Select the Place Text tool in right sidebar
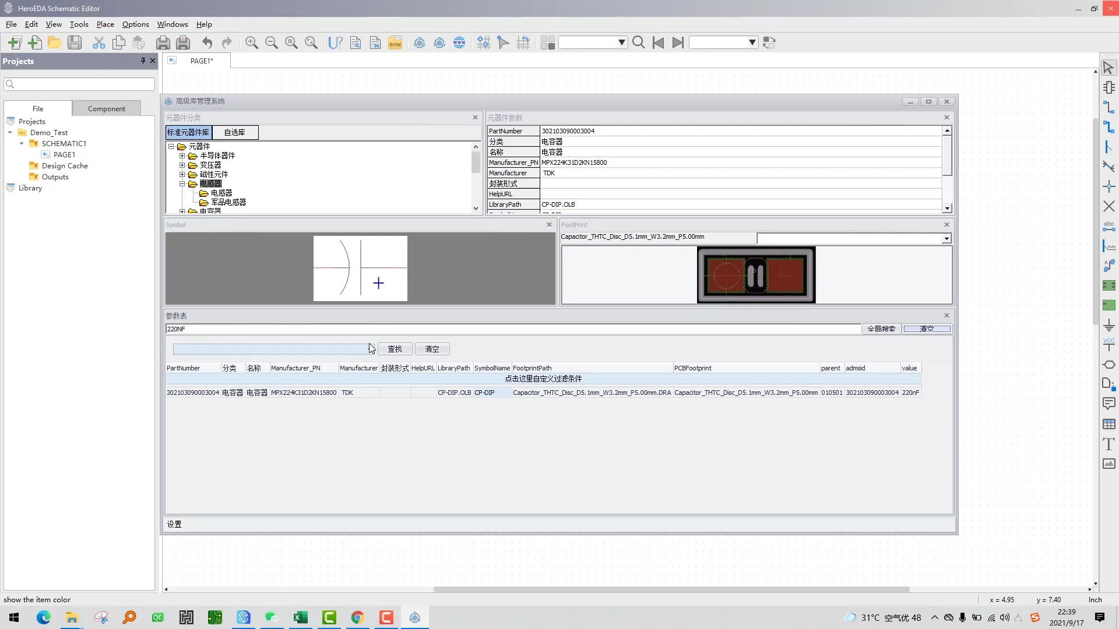This screenshot has height=629, width=1119. [x=1109, y=444]
